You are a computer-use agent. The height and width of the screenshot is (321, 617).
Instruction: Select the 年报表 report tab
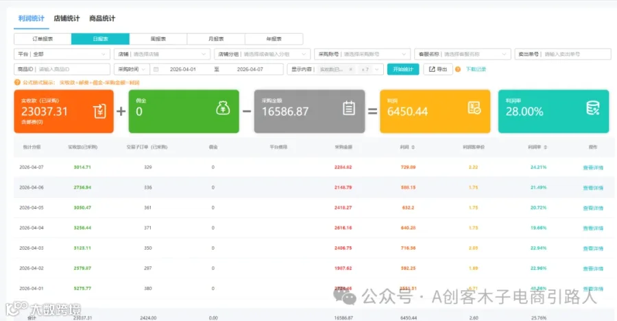(274, 39)
